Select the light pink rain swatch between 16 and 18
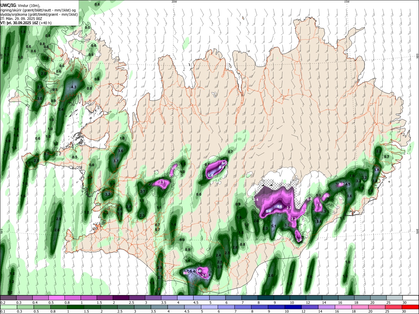Screen dimensions: 419x314 (x=344, y=307)
